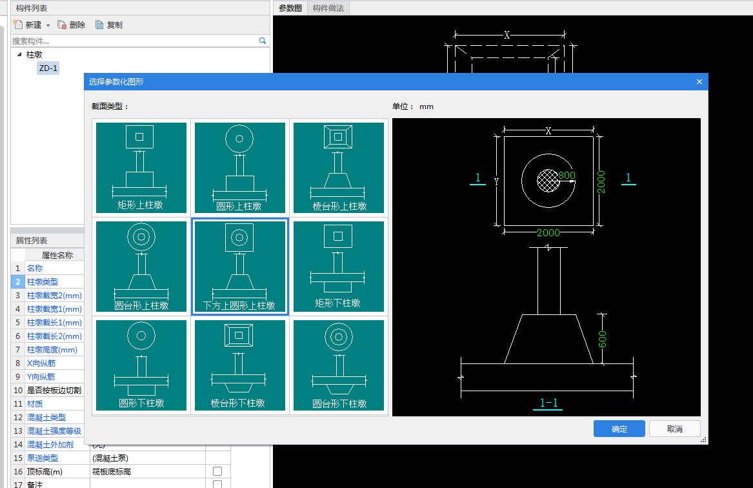Click the 柱墩截宽2(mm) property
The width and height of the screenshot is (753, 488).
pyautogui.click(x=54, y=296)
